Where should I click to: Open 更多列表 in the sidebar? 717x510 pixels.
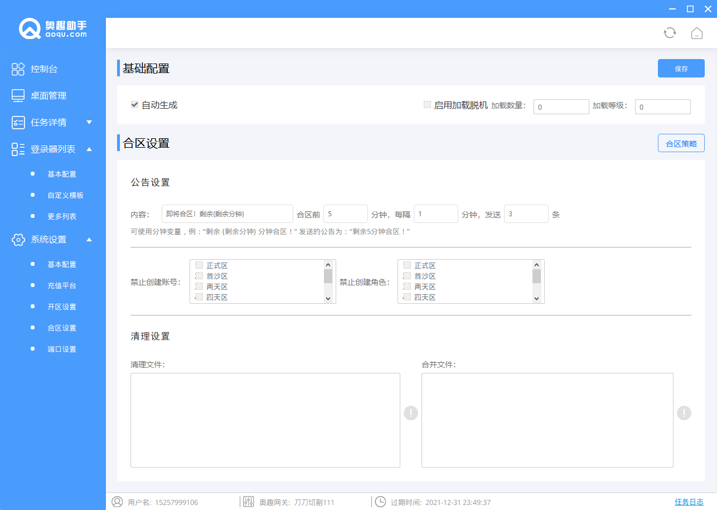[62, 216]
